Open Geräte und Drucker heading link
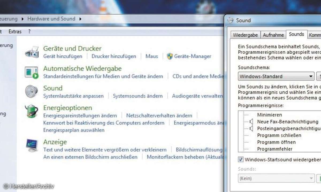 pyautogui.click(x=72, y=49)
